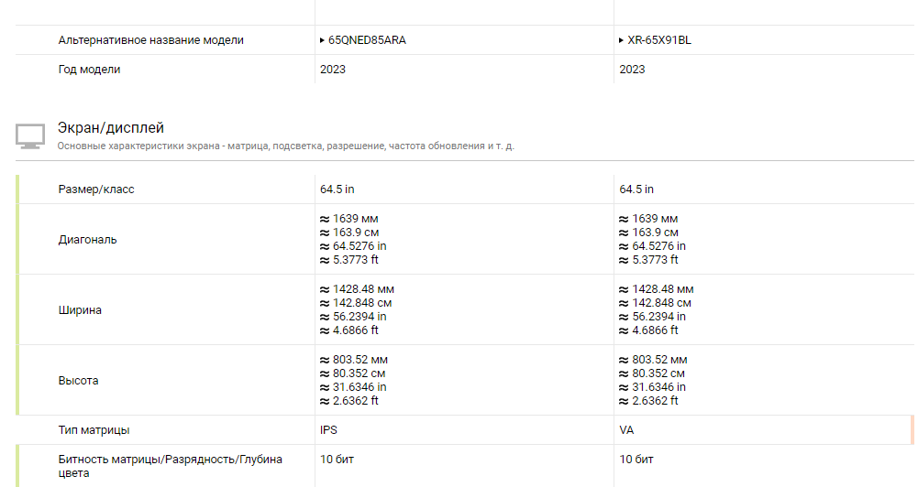The width and height of the screenshot is (918, 487).
Task: Click the monitor icon beside Экран/дисплей
Action: (x=29, y=135)
